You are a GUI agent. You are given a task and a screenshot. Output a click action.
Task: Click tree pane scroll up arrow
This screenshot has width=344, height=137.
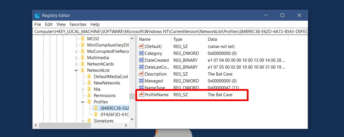132,38
